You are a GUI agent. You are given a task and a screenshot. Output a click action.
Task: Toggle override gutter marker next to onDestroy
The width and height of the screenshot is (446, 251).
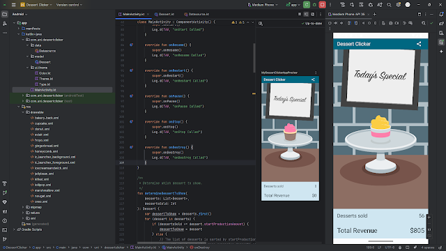[x=131, y=147]
